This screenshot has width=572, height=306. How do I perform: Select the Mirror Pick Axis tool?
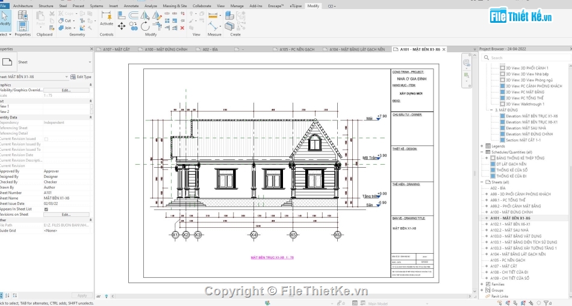pos(145,15)
